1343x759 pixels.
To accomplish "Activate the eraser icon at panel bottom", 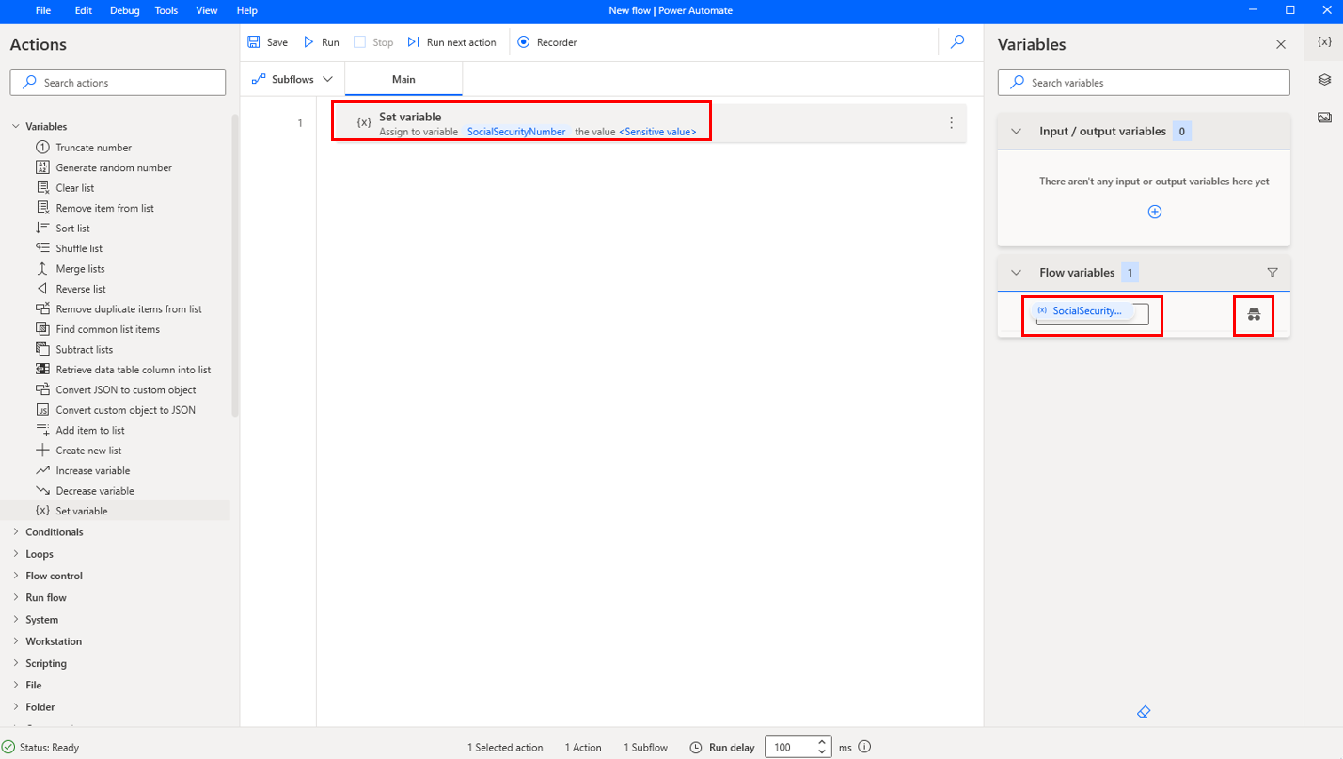I will [x=1144, y=711].
